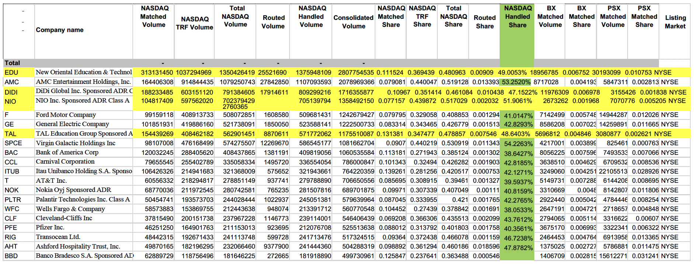
Task: Click General Electric Company cell
Action: (x=72, y=124)
